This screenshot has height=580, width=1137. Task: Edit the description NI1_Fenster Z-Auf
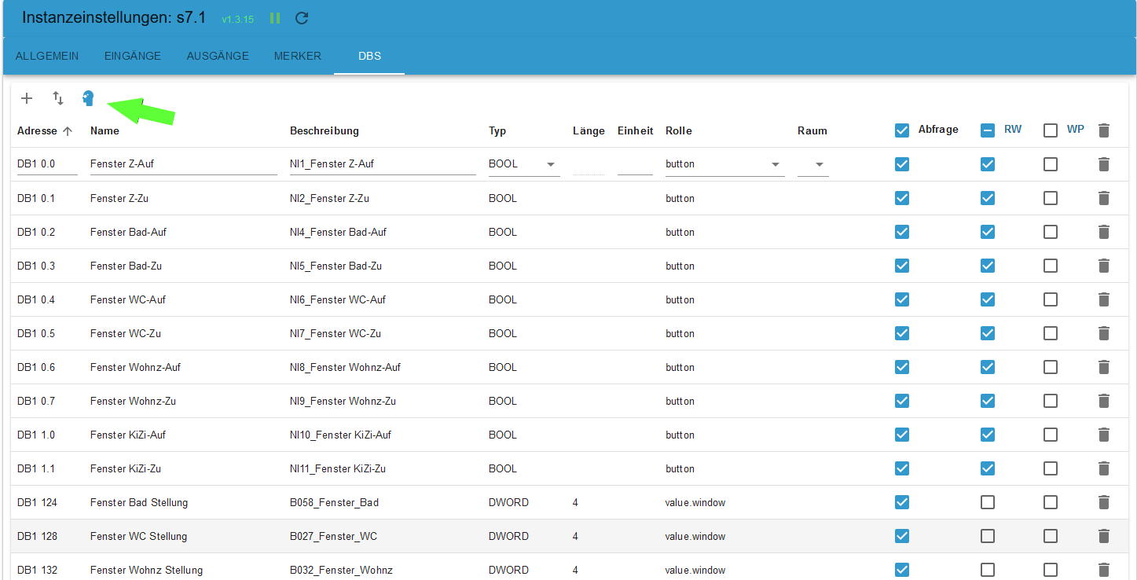tap(383, 164)
